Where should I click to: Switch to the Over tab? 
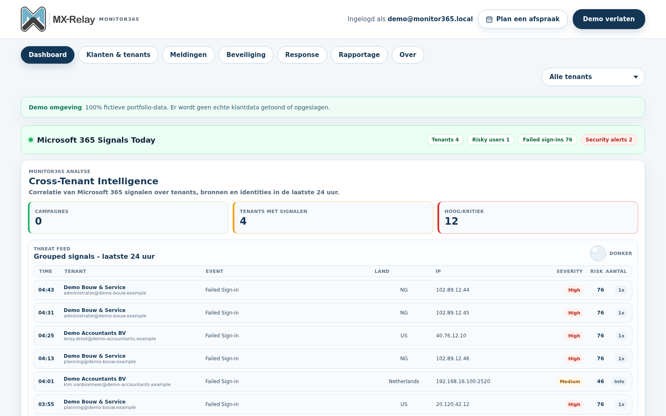tap(408, 55)
